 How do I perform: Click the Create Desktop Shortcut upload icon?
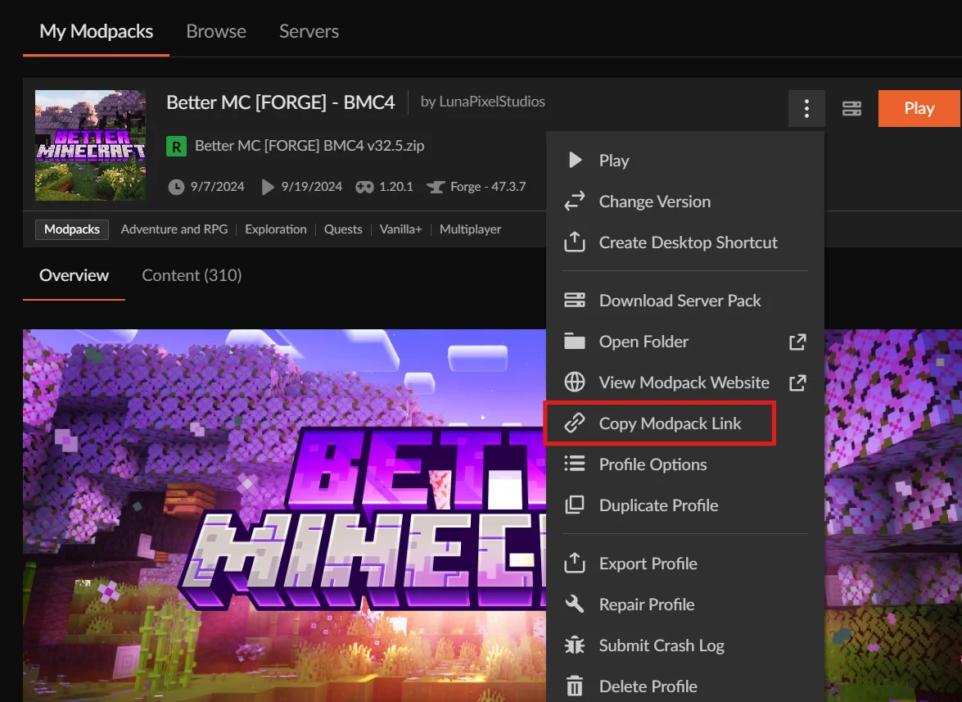(x=574, y=242)
